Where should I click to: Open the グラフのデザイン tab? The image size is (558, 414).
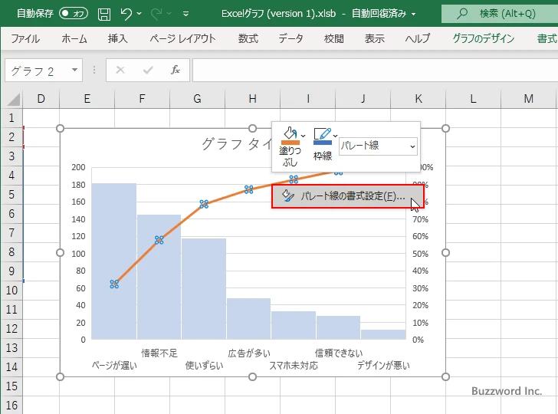(x=483, y=38)
